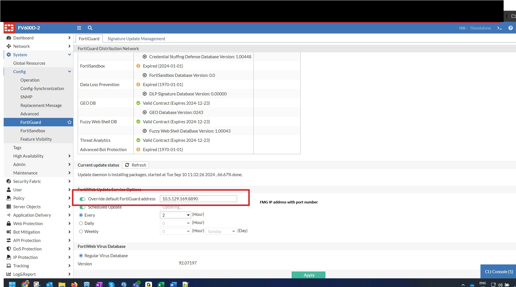Collapse the System menu chevron

[70, 55]
